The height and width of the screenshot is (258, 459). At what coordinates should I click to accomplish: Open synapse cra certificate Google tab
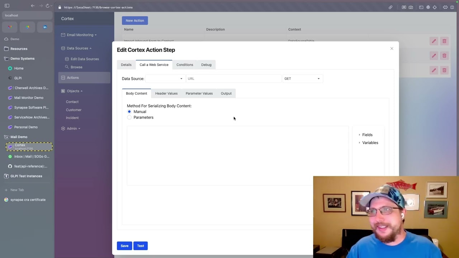27,200
